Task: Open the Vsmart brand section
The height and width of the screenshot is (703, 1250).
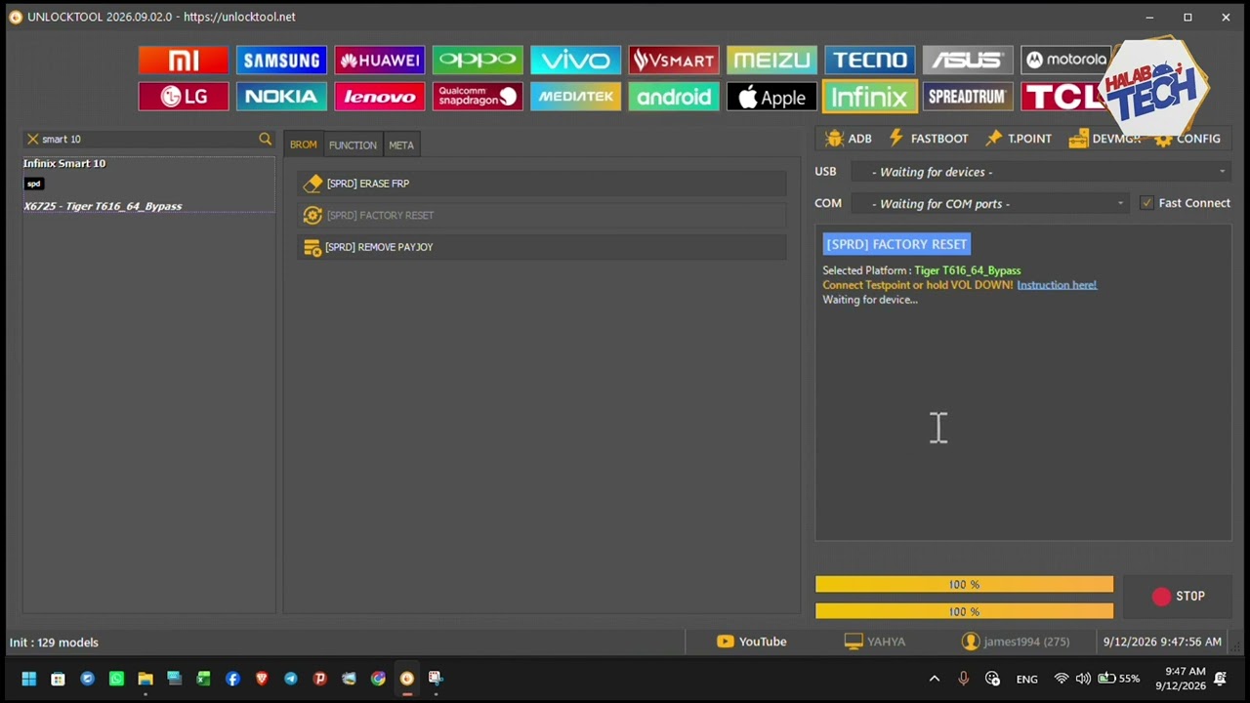Action: tap(674, 61)
